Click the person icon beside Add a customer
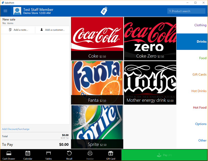The height and width of the screenshot is (161, 208). click(42, 29)
